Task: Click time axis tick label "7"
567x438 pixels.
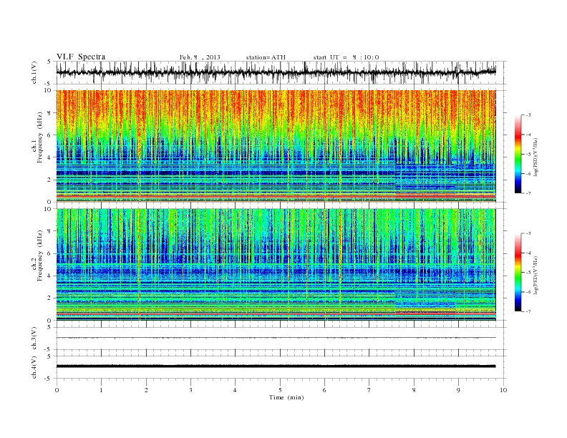Action: pyautogui.click(x=369, y=390)
